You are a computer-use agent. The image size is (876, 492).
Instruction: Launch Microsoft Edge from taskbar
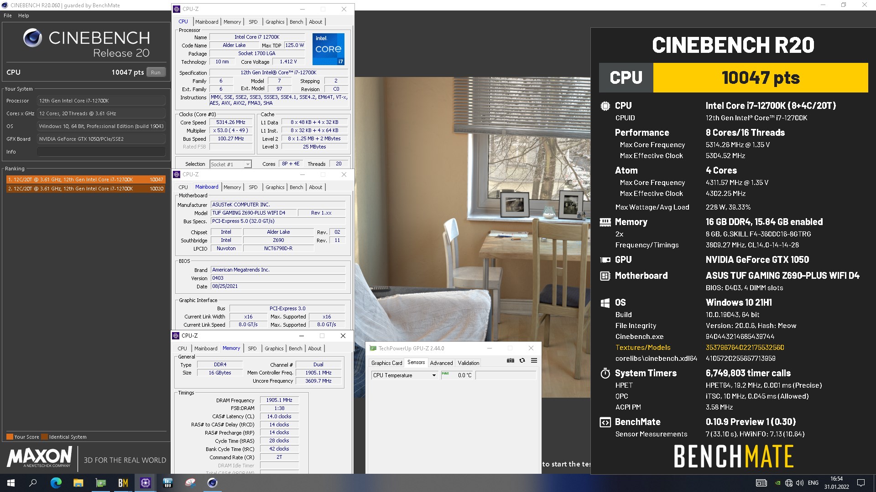point(56,483)
